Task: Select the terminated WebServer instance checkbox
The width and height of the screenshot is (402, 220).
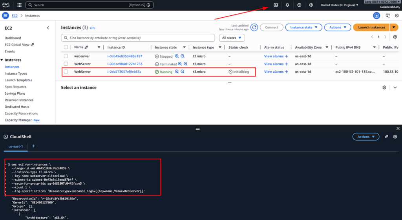Action: click(x=66, y=64)
